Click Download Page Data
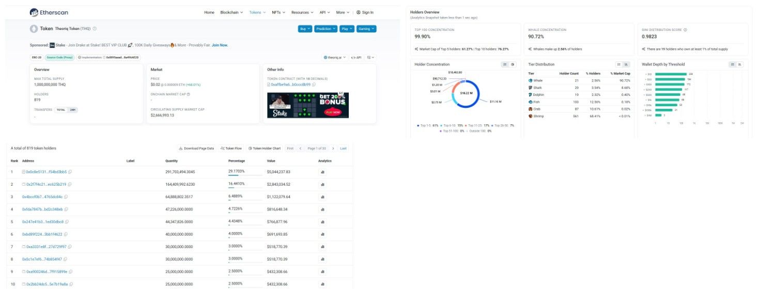 [x=196, y=149]
